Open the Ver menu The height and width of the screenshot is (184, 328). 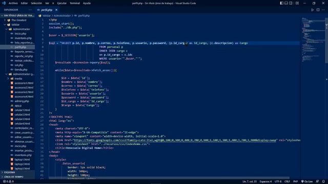47,3
